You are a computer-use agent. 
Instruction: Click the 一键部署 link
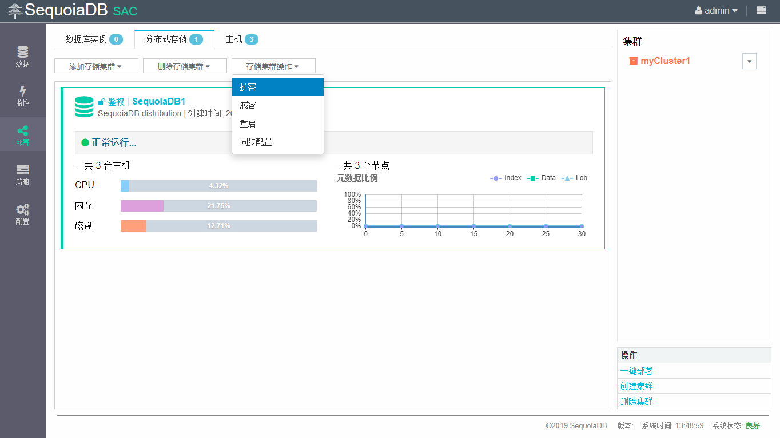pos(636,371)
